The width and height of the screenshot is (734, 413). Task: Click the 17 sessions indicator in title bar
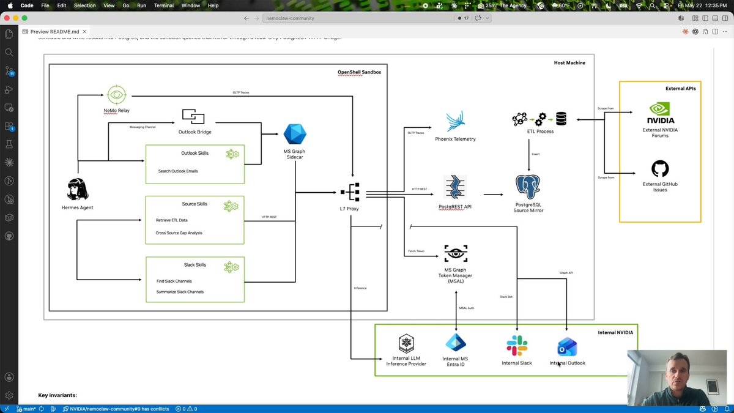[463, 18]
